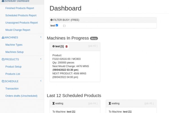The width and height of the screenshot is (169, 113).
Task: Click the MACHINES sitemap icon
Action: coord(3,37)
